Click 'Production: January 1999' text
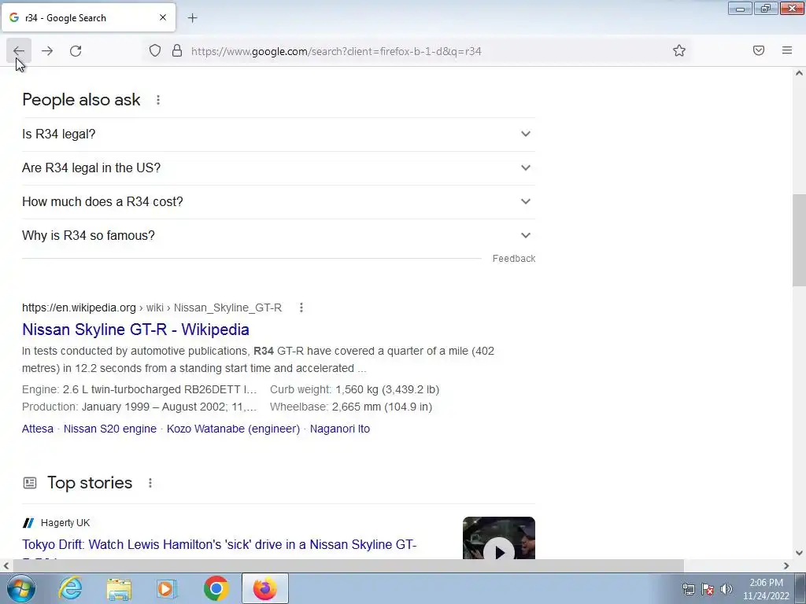Image resolution: width=806 pixels, height=604 pixels. 139,407
